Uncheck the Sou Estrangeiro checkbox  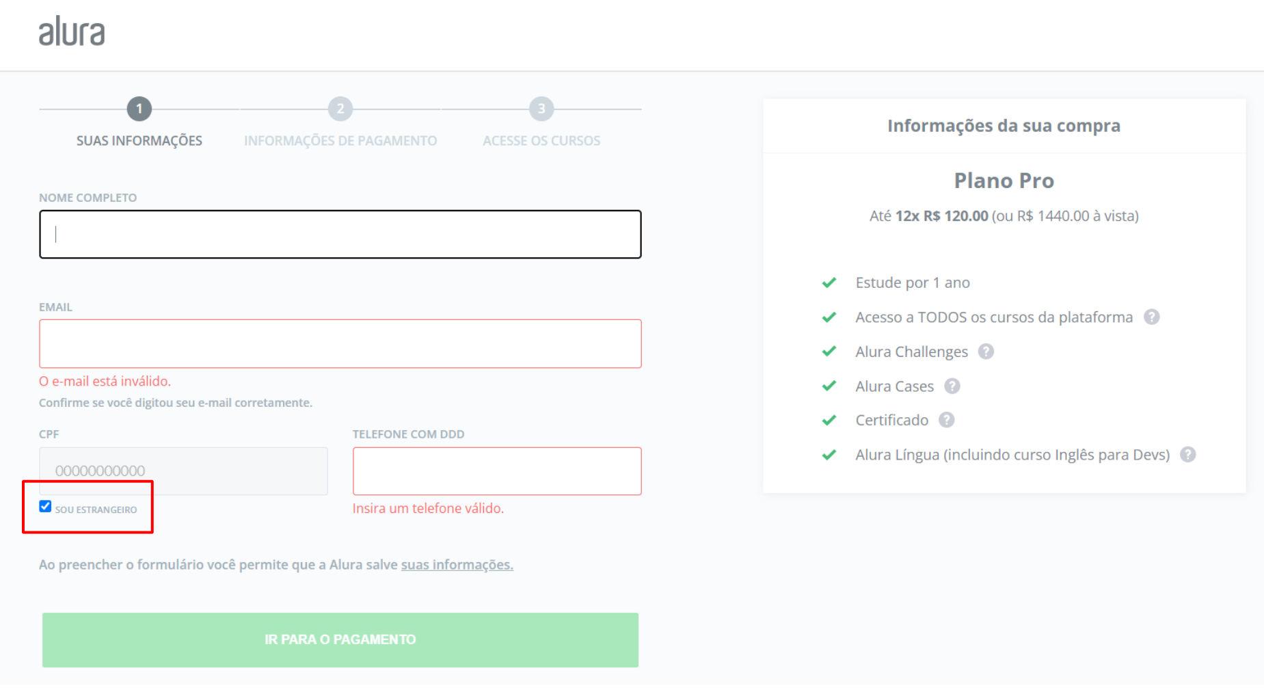pyautogui.click(x=46, y=507)
